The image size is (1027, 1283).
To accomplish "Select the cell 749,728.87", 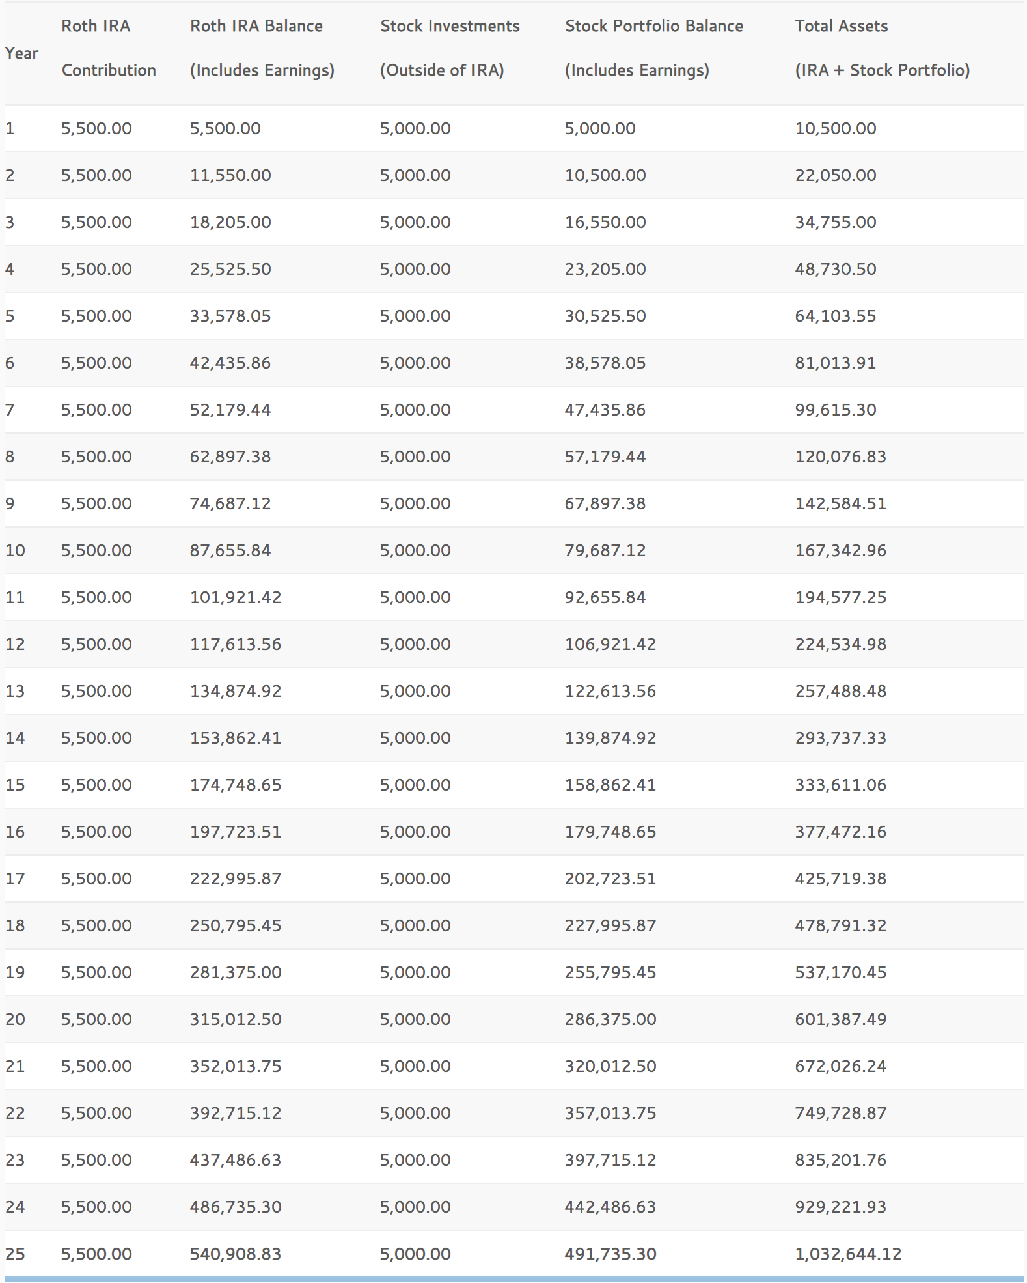I will (x=841, y=1113).
